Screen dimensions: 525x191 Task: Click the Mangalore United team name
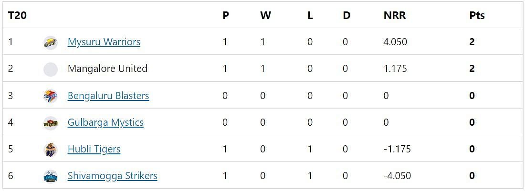pyautogui.click(x=107, y=69)
